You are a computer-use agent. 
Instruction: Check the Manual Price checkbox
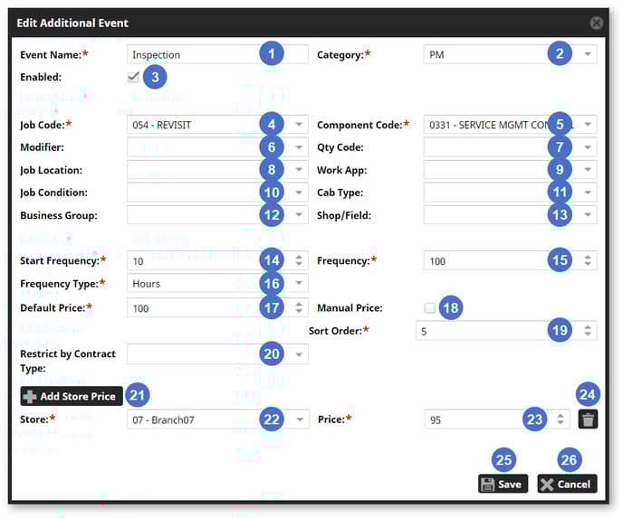[430, 308]
